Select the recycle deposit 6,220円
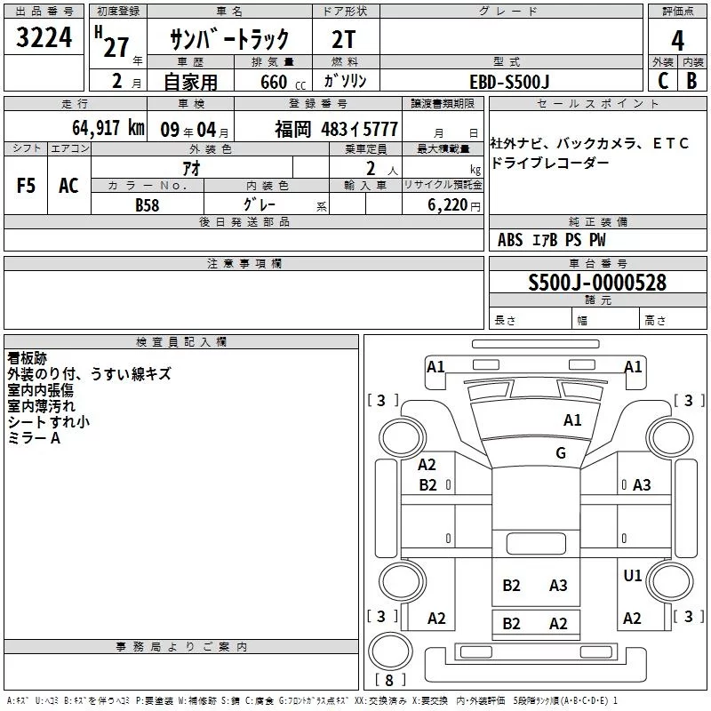The height and width of the screenshot is (711, 711). pyautogui.click(x=454, y=205)
